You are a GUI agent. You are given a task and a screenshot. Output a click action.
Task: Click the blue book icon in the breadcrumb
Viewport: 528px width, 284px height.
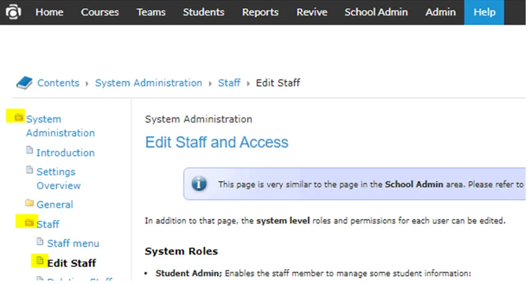click(24, 83)
